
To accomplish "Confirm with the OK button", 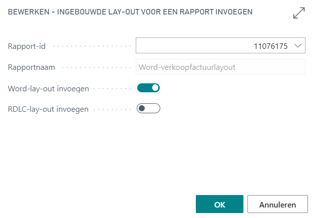I will pos(219,205).
